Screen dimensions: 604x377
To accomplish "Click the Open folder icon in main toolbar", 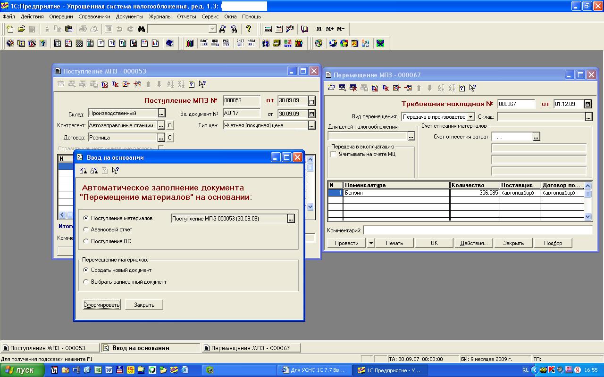I will pos(21,29).
